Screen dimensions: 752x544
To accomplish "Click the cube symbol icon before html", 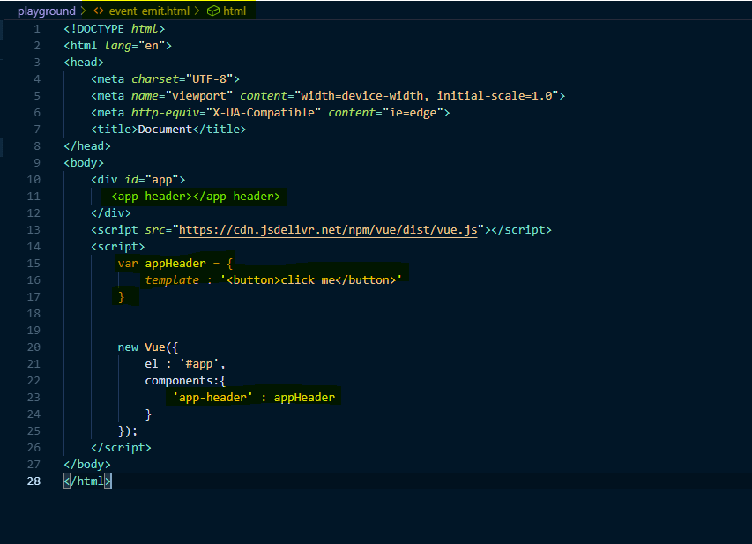I will 213,11.
